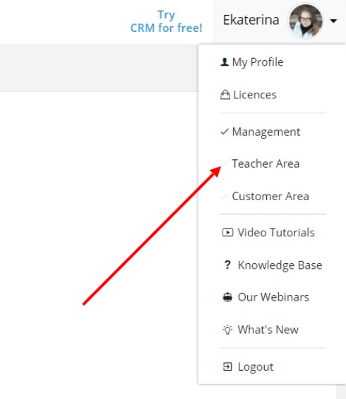Viewport: 346px width, 399px height.
Task: Toggle the Teacher Area faded checkmark
Action: point(225,163)
